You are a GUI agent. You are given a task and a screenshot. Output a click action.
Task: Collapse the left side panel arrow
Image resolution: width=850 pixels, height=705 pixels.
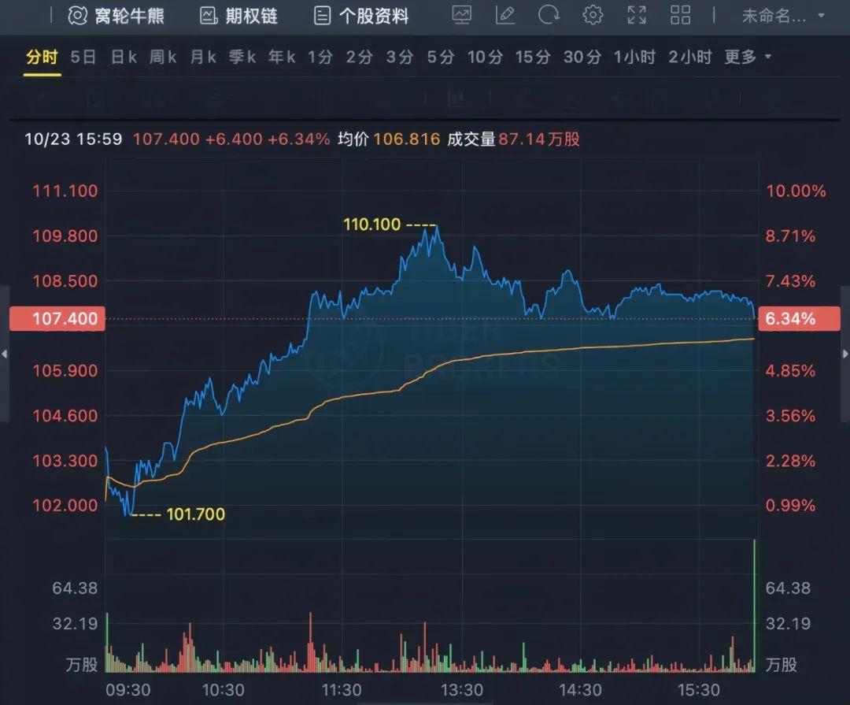point(5,354)
